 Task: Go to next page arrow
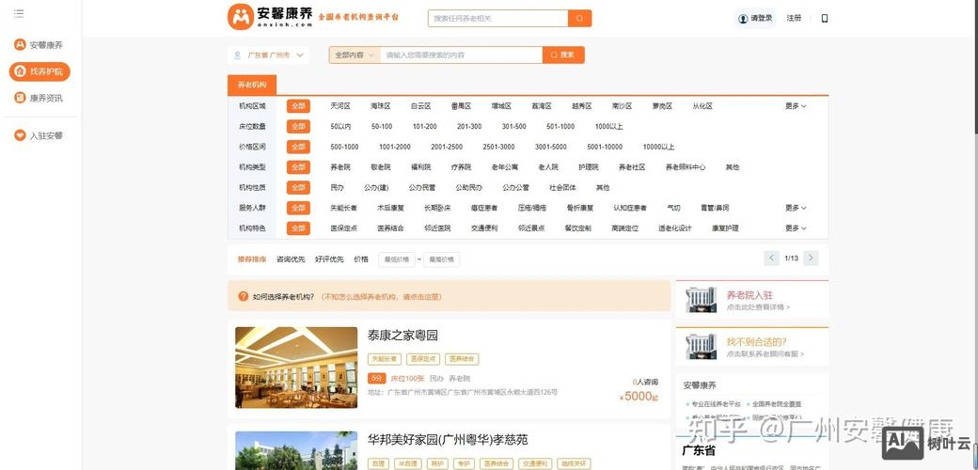point(811,258)
